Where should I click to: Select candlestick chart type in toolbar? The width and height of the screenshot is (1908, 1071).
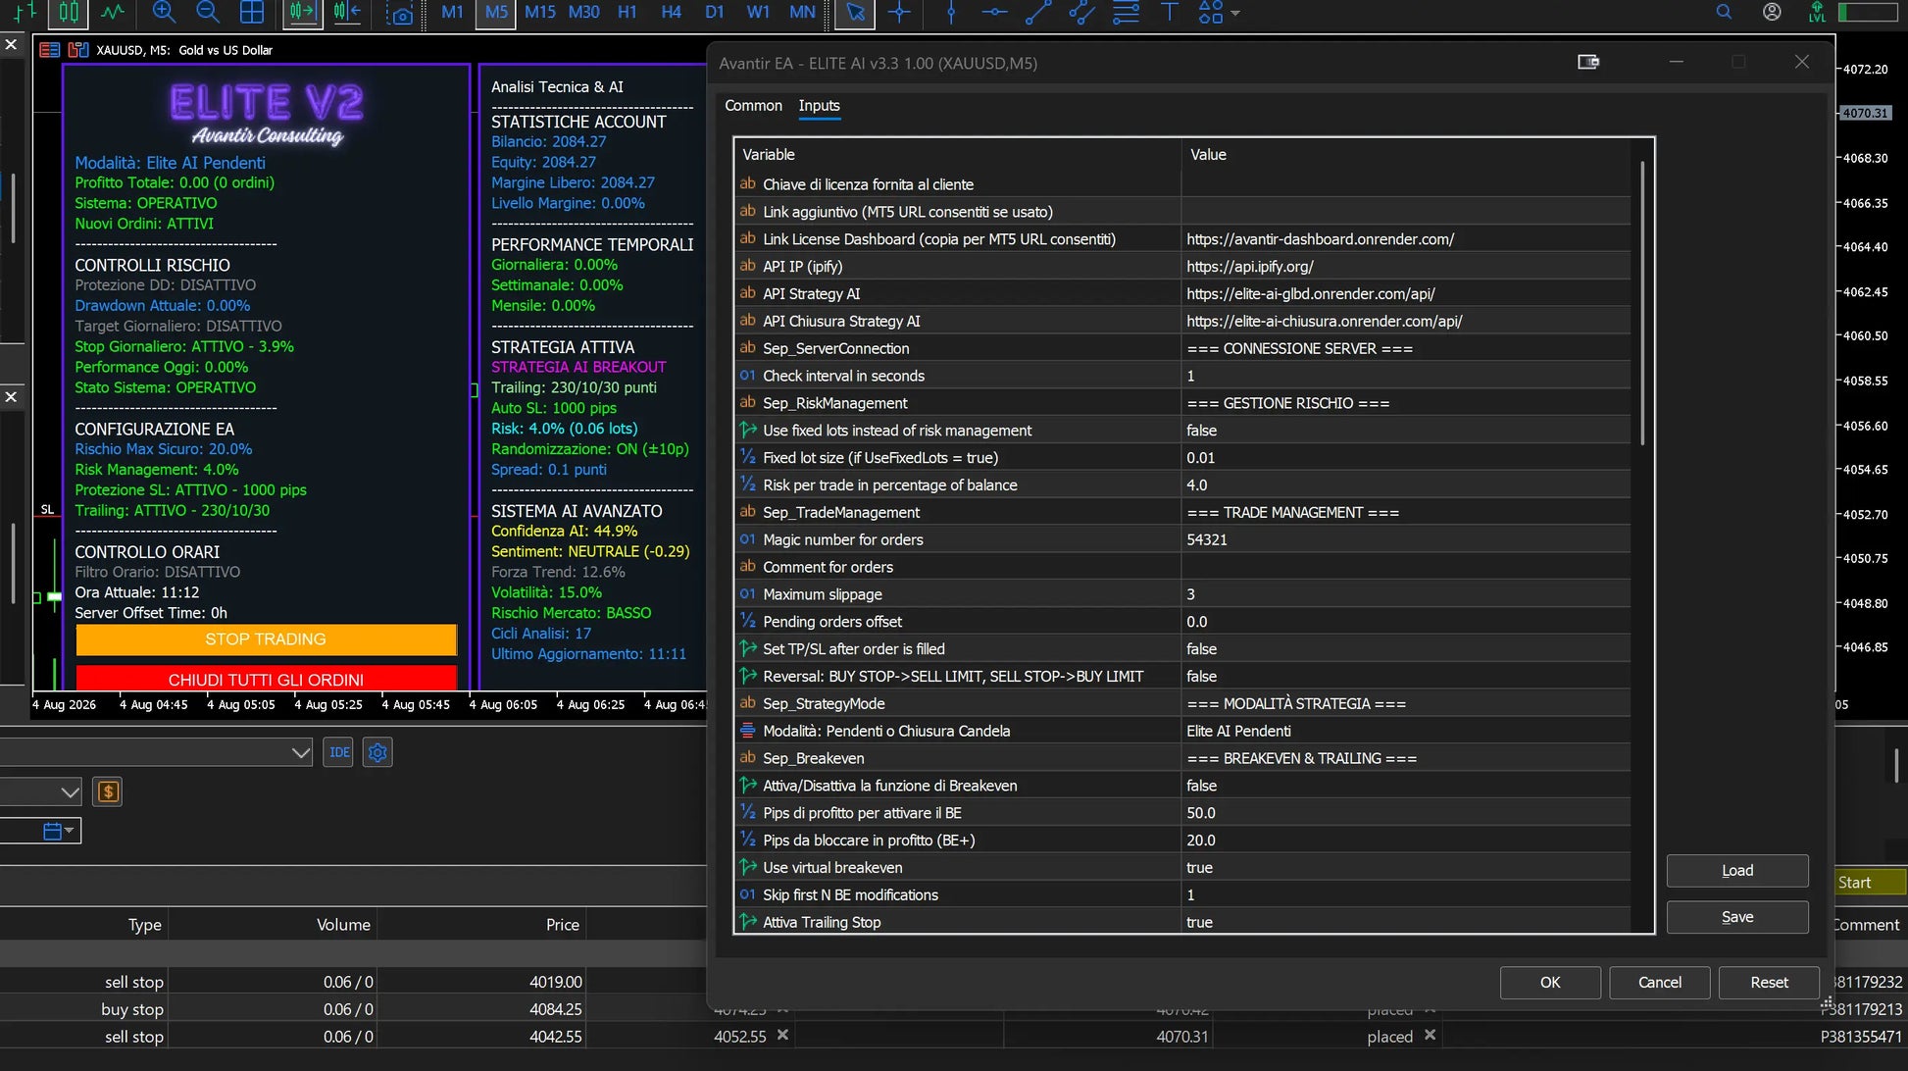point(69,13)
